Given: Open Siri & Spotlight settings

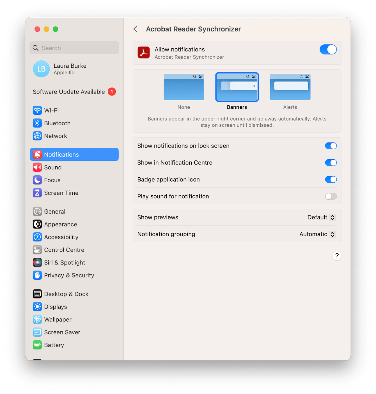Looking at the screenshot, I should [x=65, y=262].
